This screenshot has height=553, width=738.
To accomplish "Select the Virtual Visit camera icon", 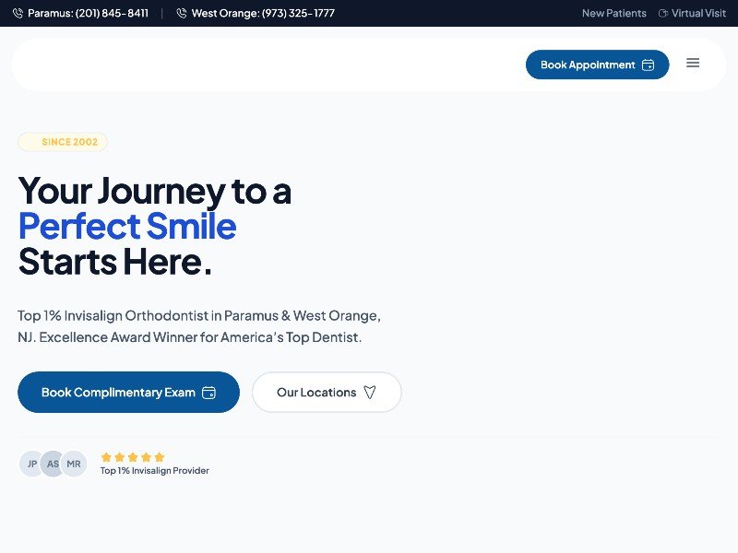I will (662, 13).
